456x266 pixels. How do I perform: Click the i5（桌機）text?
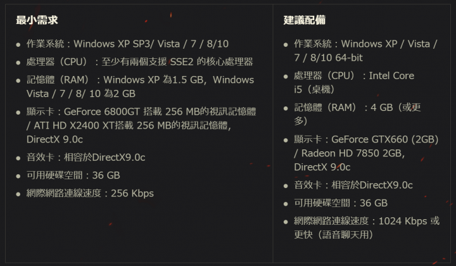tap(314, 89)
